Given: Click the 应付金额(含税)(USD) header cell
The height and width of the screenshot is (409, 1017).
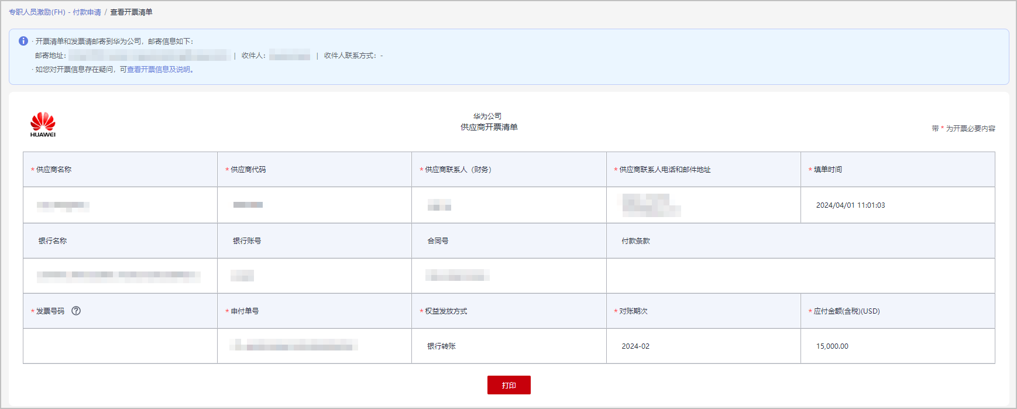Looking at the screenshot, I should [898, 311].
